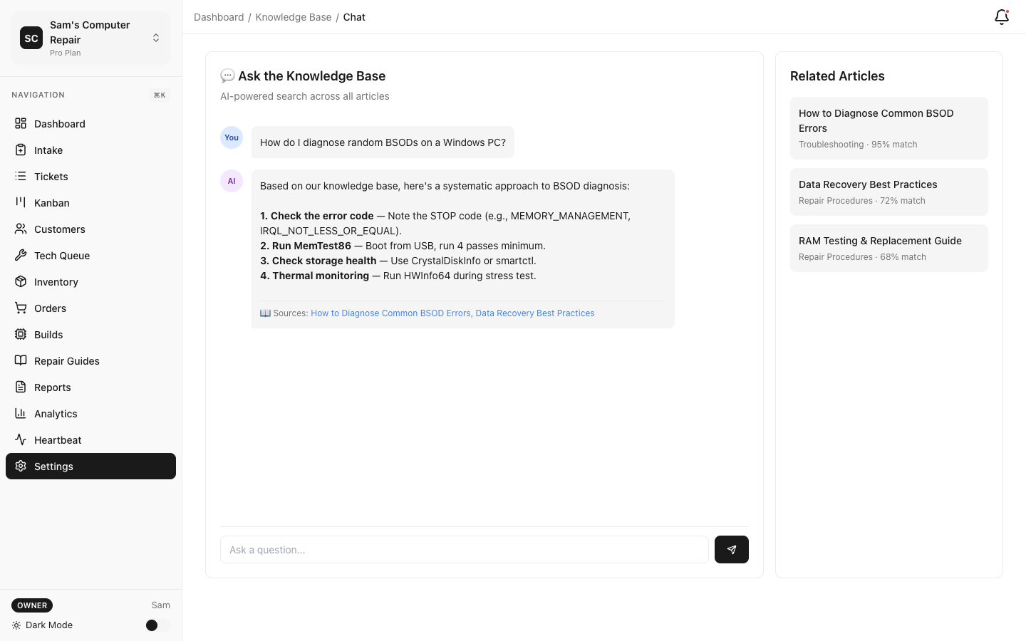The image size is (1026, 641).
Task: Click the send paper-plane icon
Action: pyautogui.click(x=731, y=549)
